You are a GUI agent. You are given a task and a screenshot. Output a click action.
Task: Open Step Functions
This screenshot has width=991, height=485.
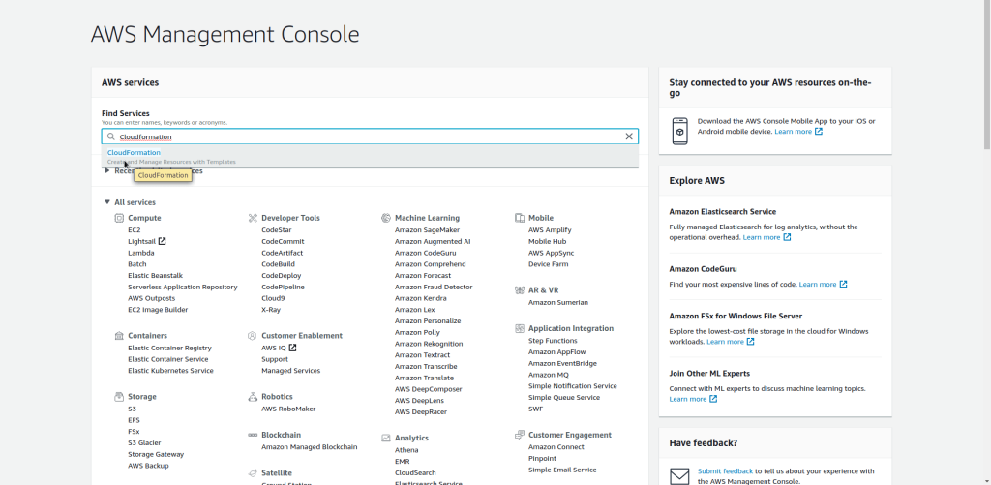click(553, 341)
